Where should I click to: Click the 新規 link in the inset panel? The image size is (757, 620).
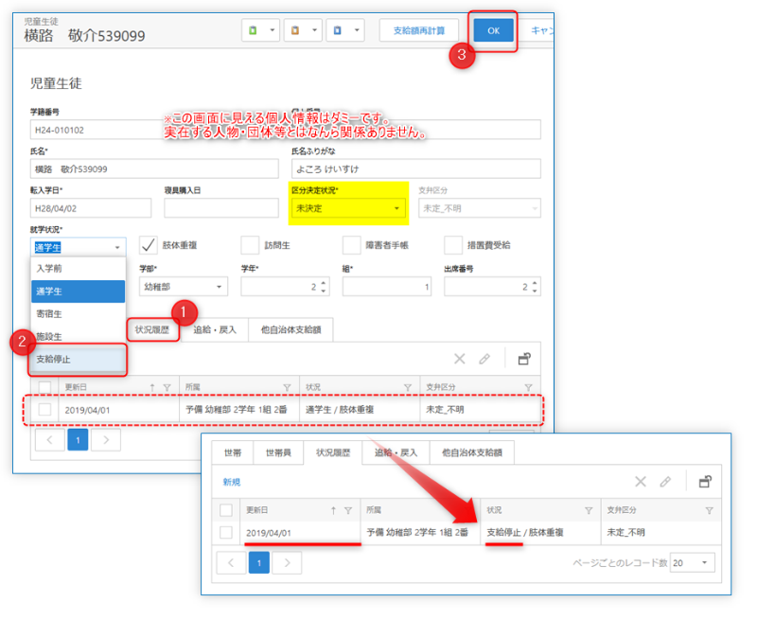(232, 482)
